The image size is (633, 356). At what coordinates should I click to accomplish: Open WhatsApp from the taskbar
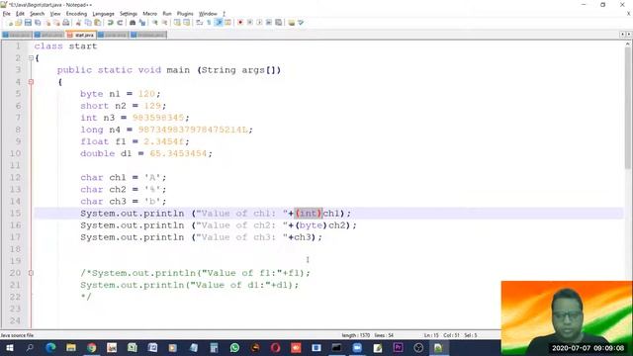[x=234, y=347]
